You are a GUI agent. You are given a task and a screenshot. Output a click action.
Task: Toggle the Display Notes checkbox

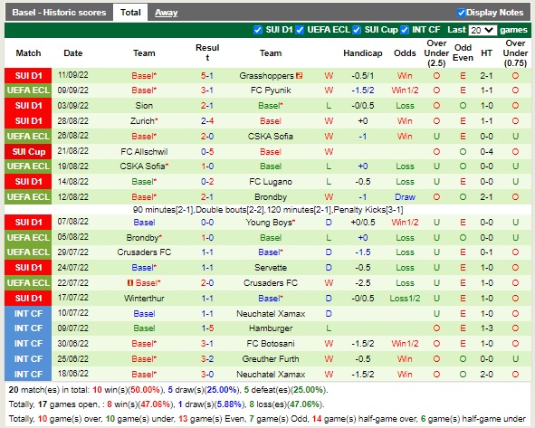point(461,13)
